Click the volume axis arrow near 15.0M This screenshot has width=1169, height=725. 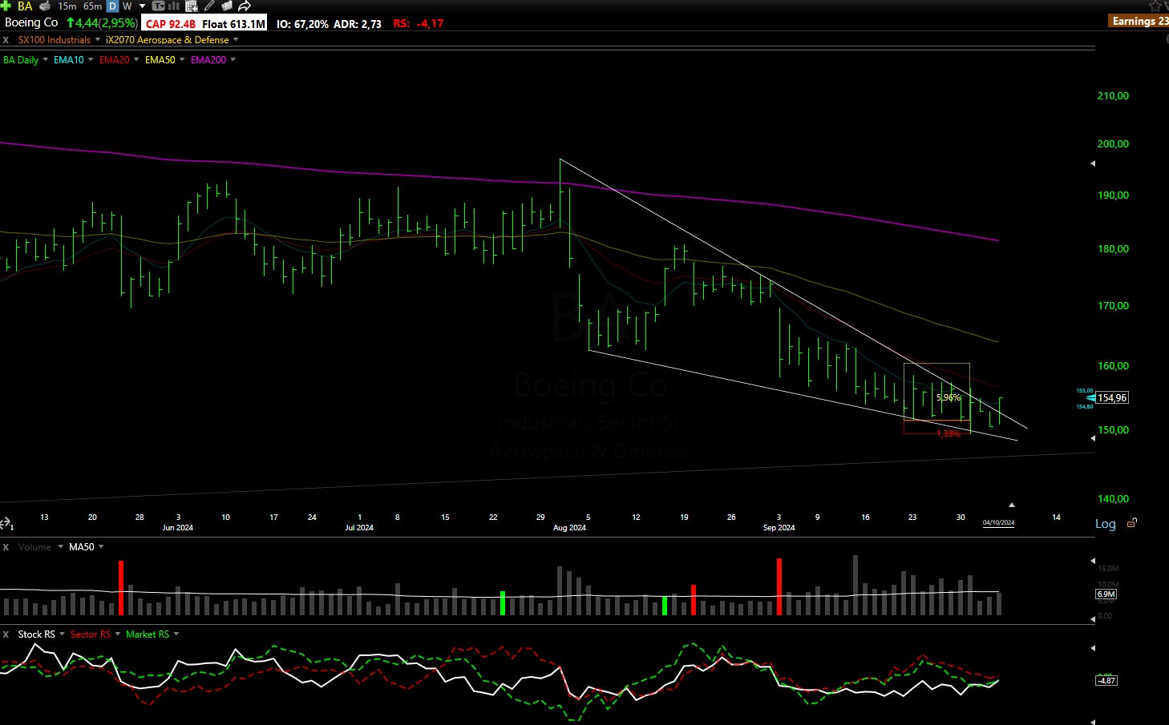point(1093,562)
